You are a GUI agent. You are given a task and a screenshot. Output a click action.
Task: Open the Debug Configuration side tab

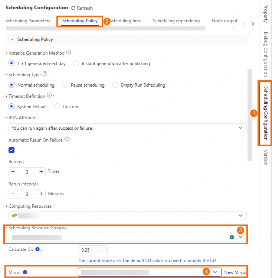(x=265, y=54)
